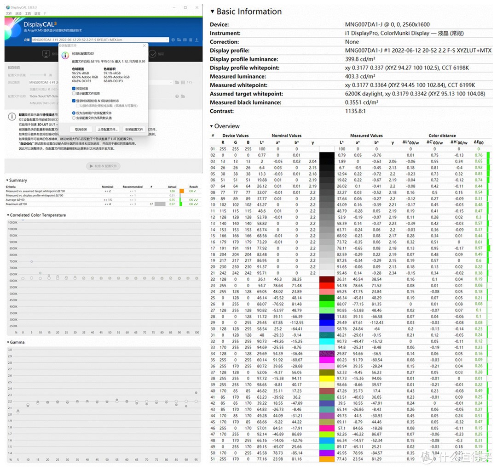Click the pure red swatch in row 23
The image size is (497, 469).
click(327, 285)
